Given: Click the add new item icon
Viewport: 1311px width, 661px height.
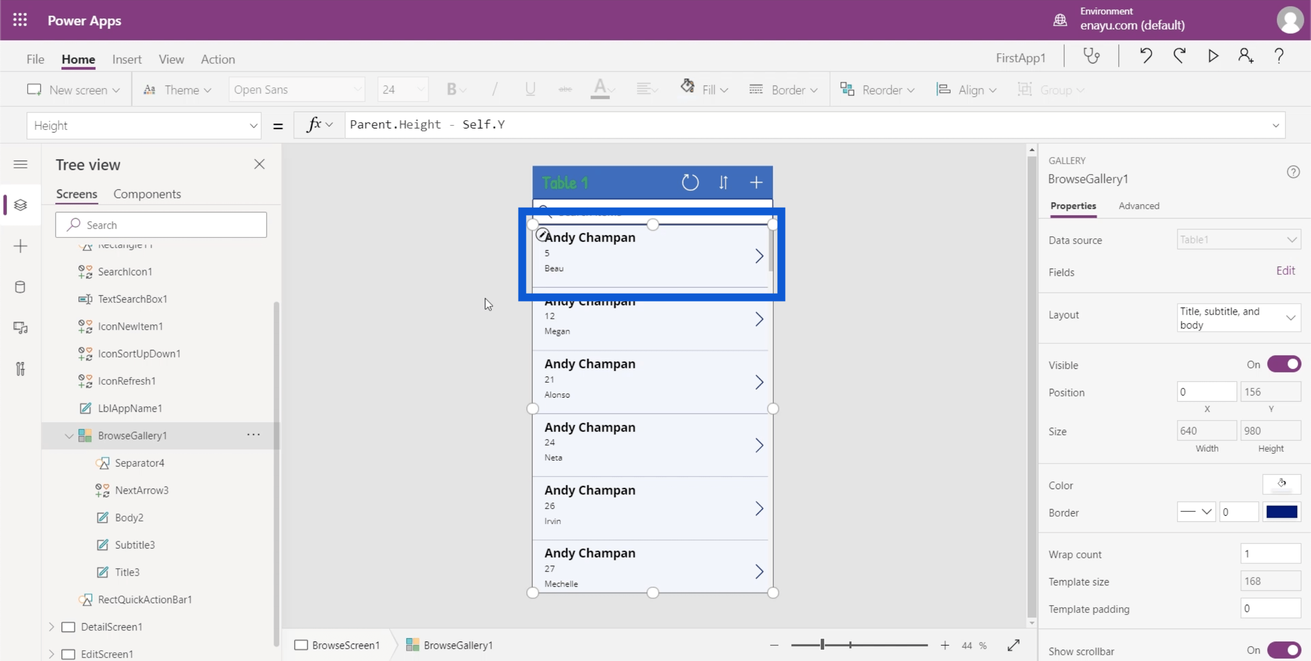Looking at the screenshot, I should pos(755,182).
